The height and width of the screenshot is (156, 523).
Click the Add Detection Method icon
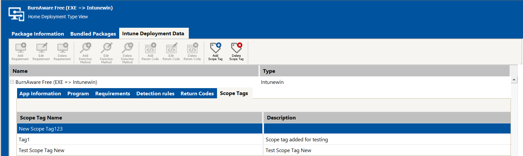[x=85, y=48]
